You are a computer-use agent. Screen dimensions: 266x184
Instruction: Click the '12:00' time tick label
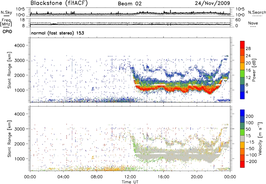[130, 177]
